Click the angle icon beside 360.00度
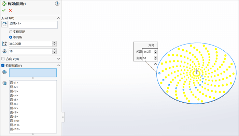Viewport: 239px width, 136px height. point(4,44)
